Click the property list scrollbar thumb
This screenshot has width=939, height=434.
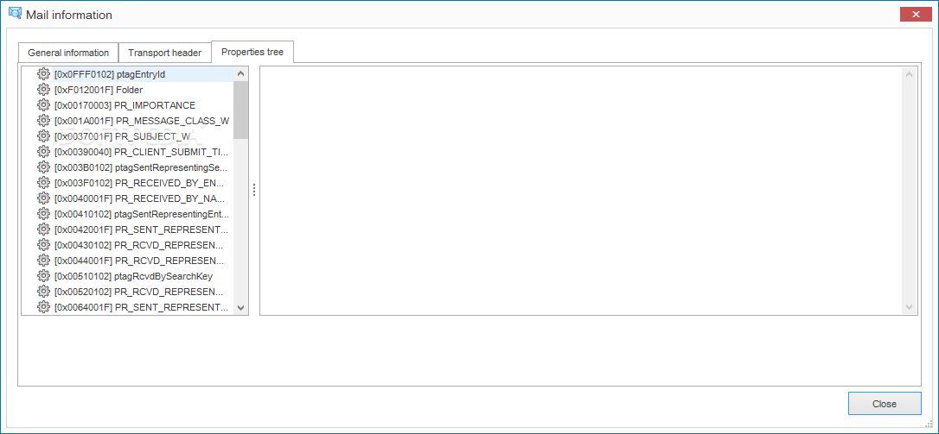(240, 110)
